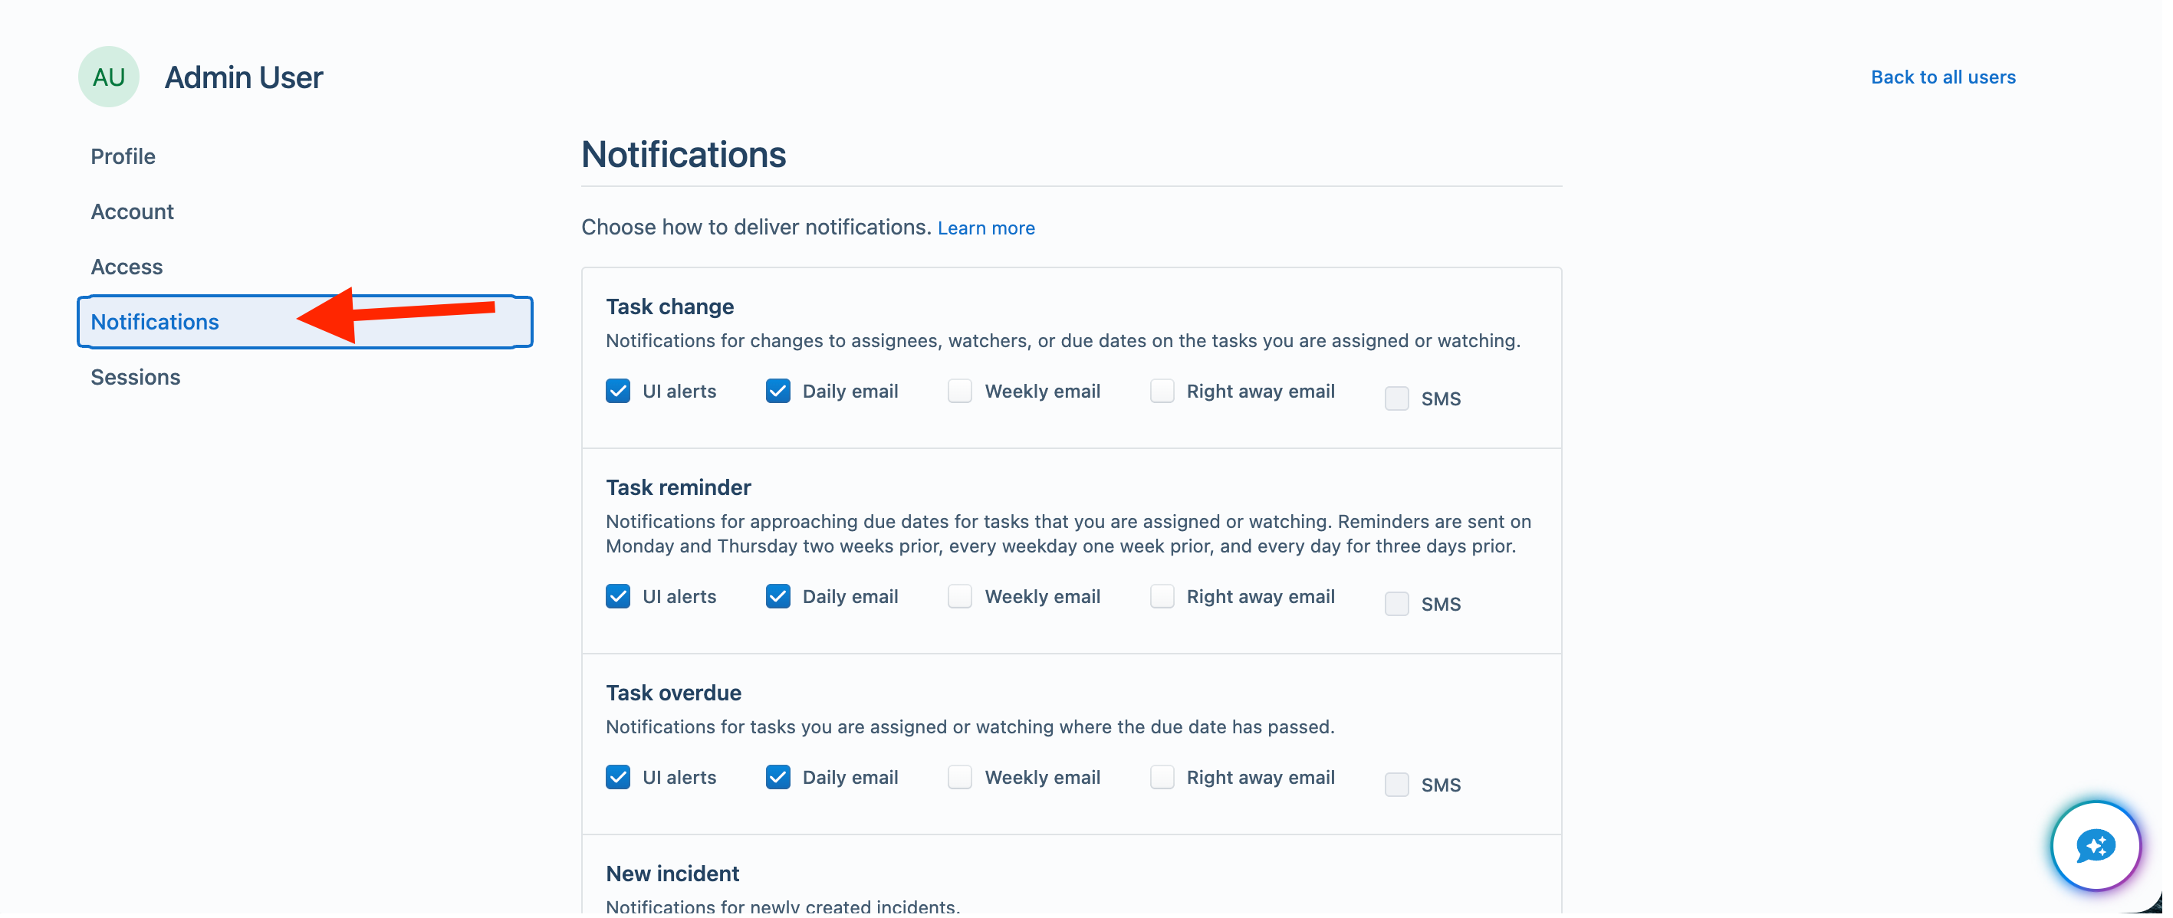The image size is (2173, 918).
Task: Click the Task overdue section title
Action: pos(673,693)
